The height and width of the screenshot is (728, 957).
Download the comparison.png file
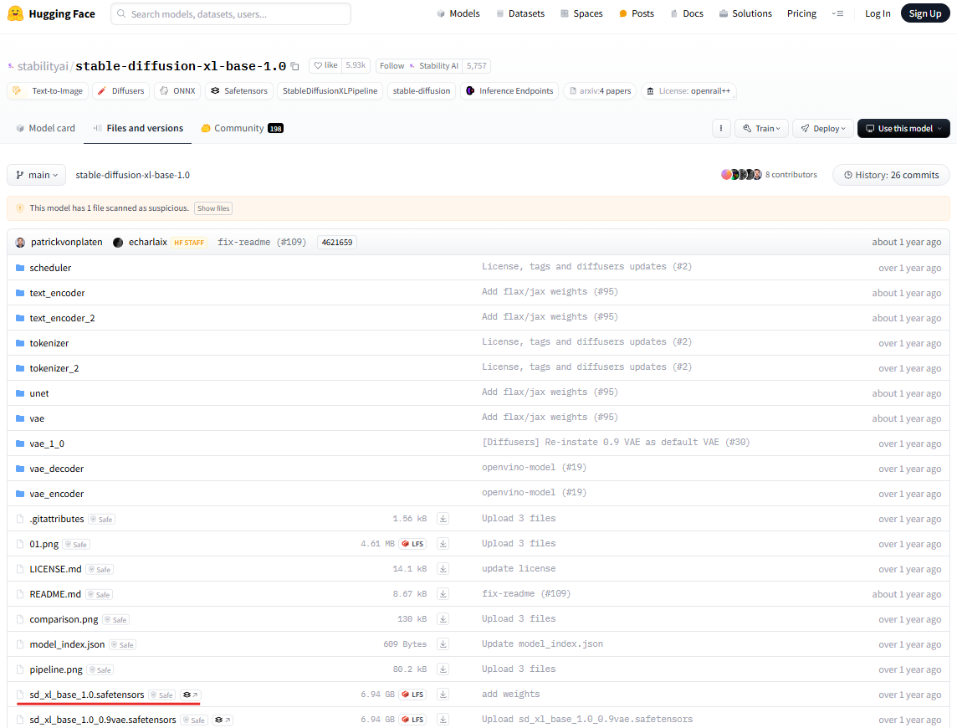[x=443, y=618]
